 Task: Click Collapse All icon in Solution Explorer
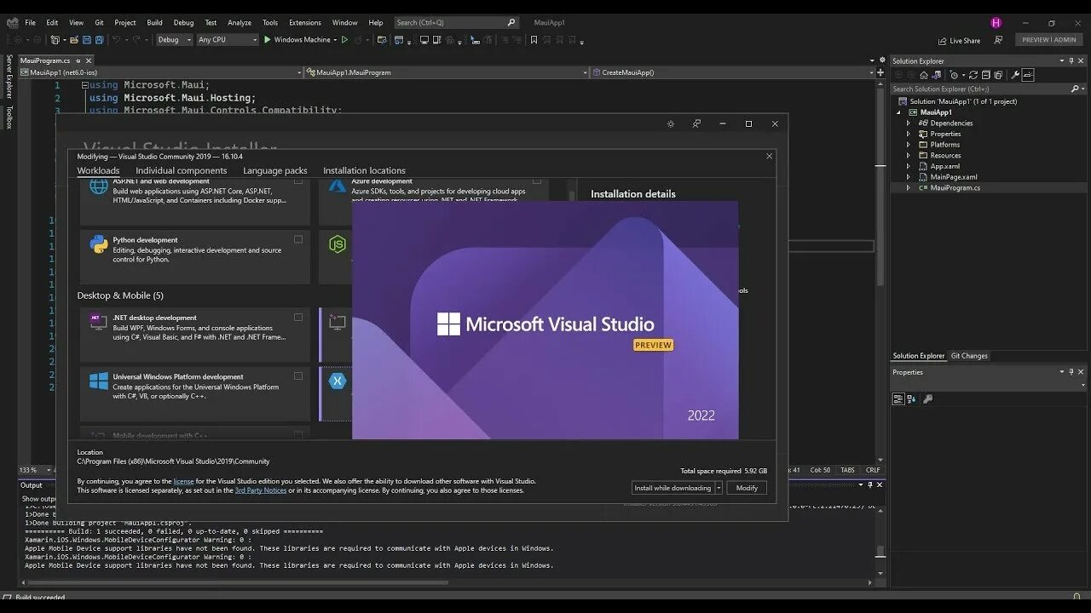986,75
